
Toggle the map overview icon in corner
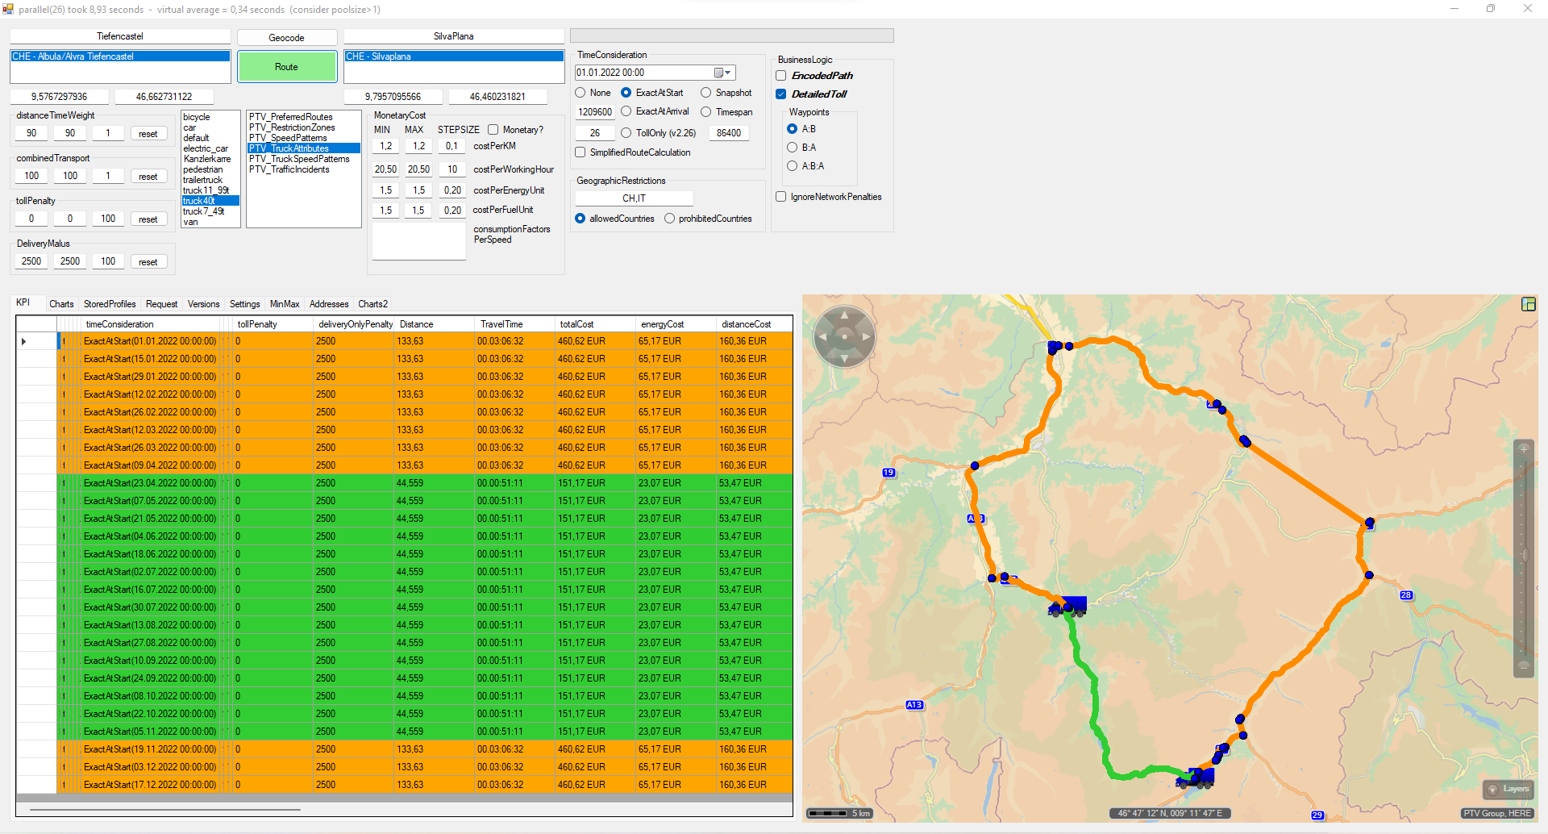pyautogui.click(x=1528, y=304)
